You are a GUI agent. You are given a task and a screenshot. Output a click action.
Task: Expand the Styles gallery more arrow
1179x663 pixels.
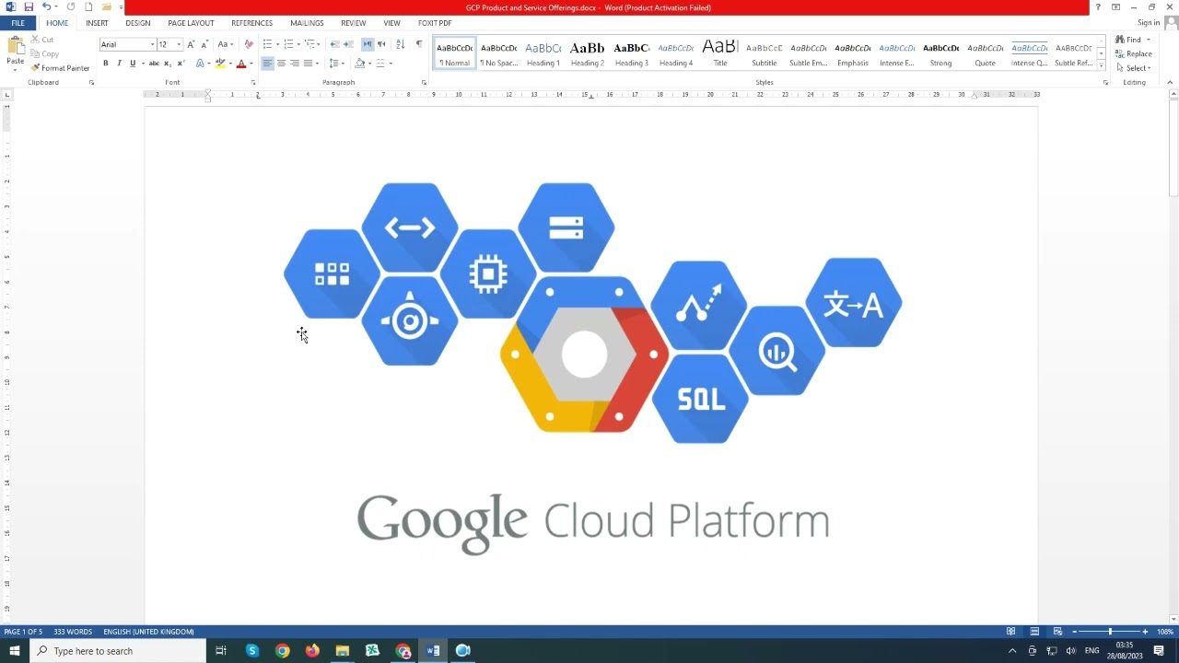[x=1101, y=65]
